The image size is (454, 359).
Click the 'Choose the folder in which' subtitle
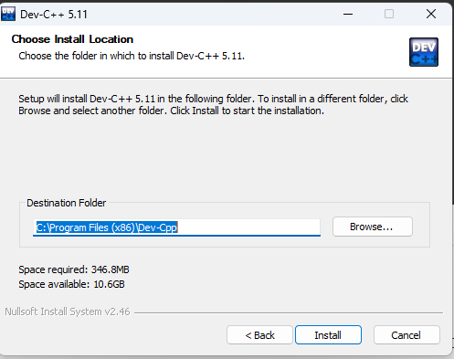(132, 56)
